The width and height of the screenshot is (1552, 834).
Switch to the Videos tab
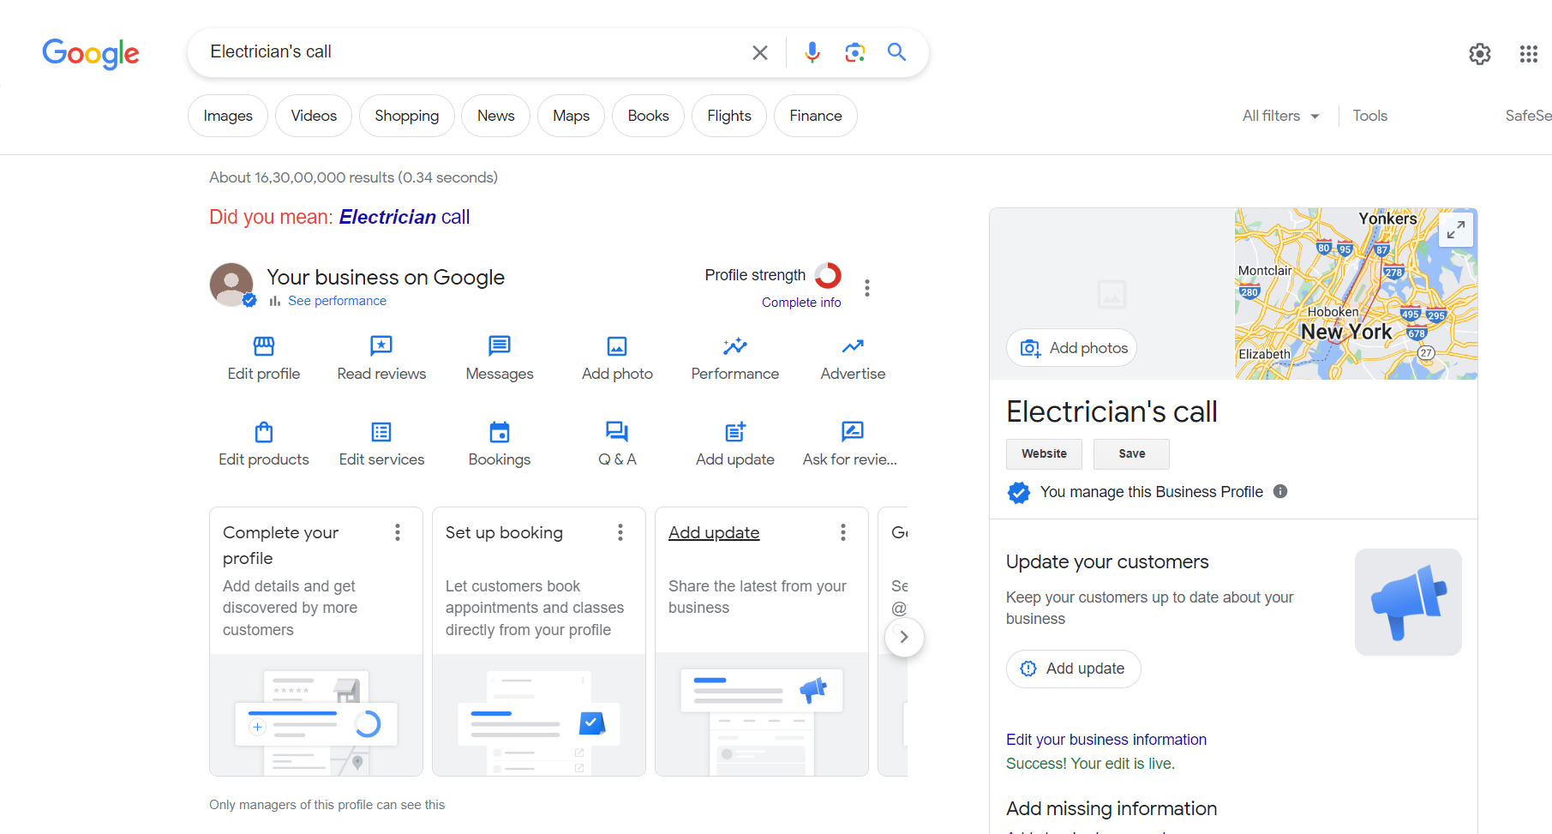[314, 116]
